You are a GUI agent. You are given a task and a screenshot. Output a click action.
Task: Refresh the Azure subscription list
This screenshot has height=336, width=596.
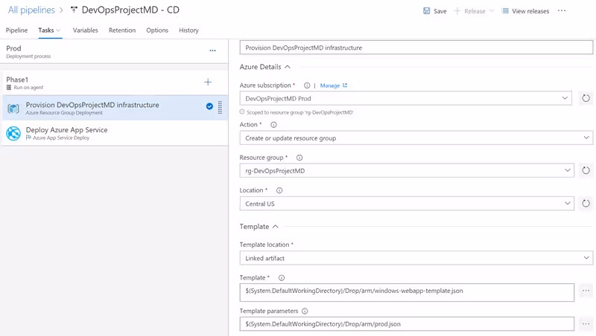(586, 98)
